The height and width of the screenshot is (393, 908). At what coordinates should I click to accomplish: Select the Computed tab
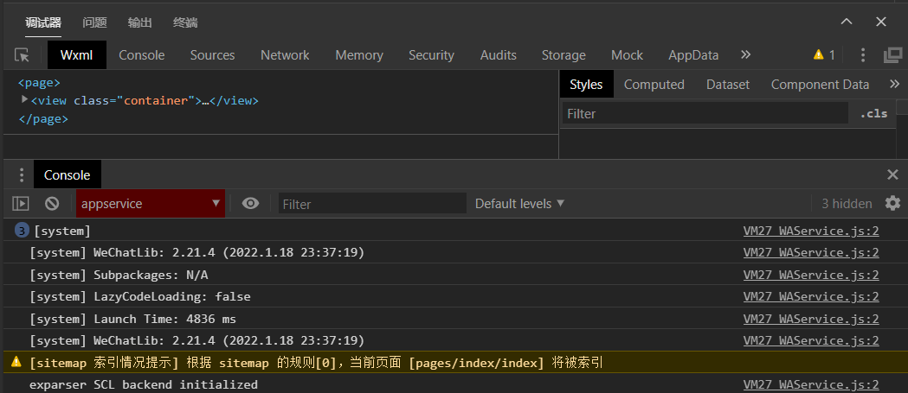pos(654,85)
